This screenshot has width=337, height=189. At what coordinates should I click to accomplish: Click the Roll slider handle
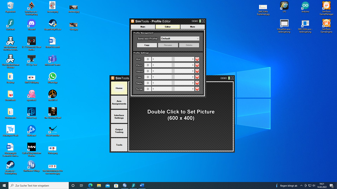tap(173, 59)
